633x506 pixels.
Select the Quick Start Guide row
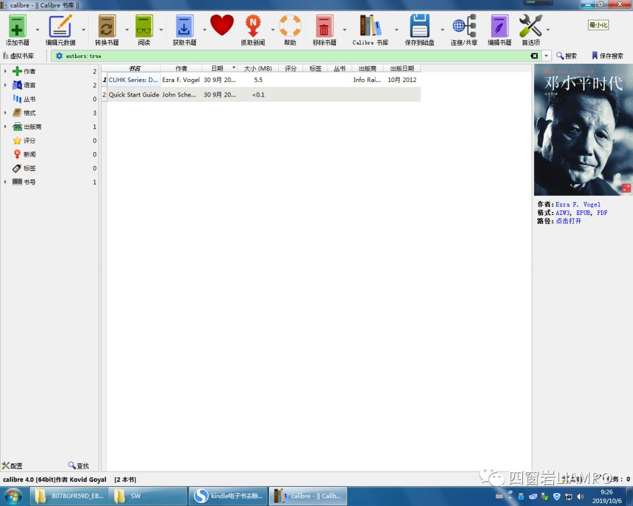tap(261, 95)
